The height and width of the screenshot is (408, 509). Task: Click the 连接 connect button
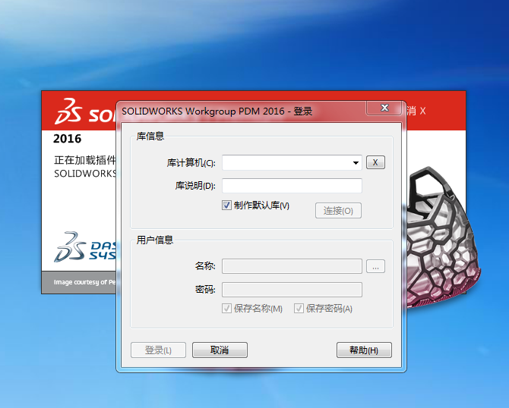point(338,211)
